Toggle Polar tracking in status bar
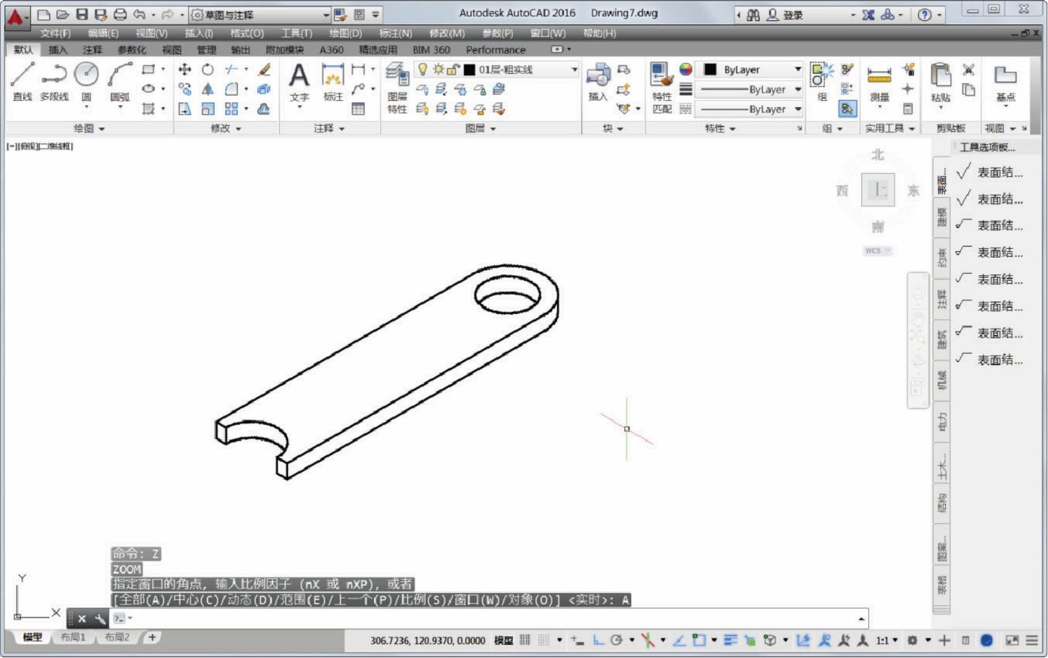1048x658 pixels. pyautogui.click(x=616, y=640)
